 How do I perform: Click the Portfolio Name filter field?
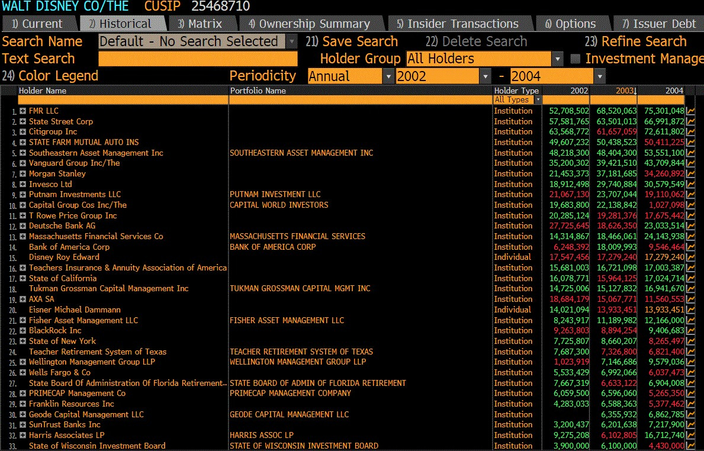361,99
